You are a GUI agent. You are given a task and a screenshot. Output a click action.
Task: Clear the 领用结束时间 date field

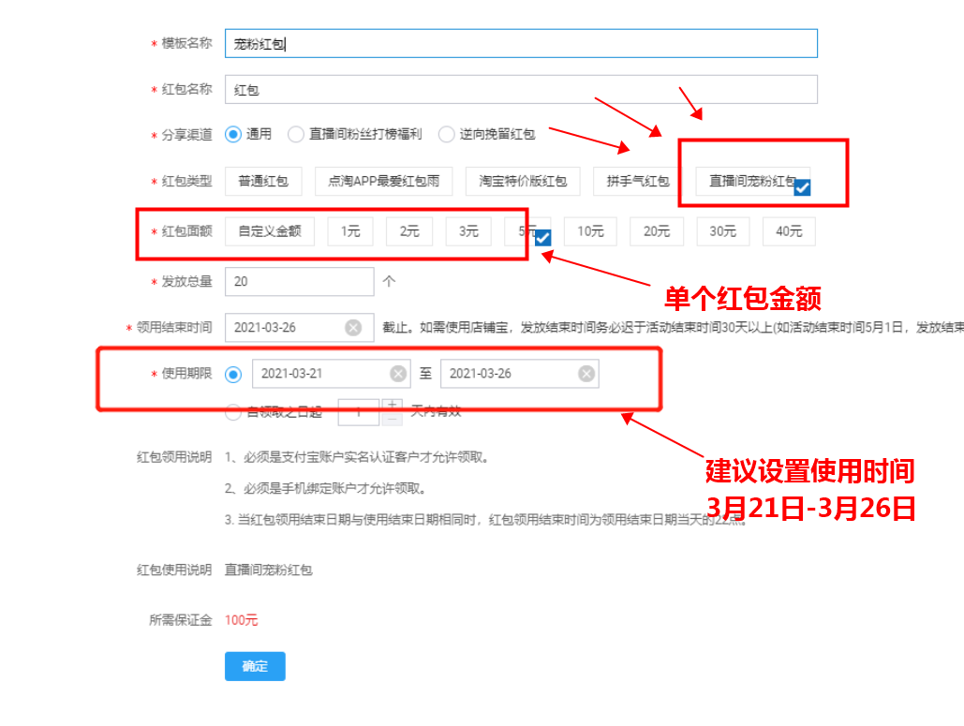(353, 327)
